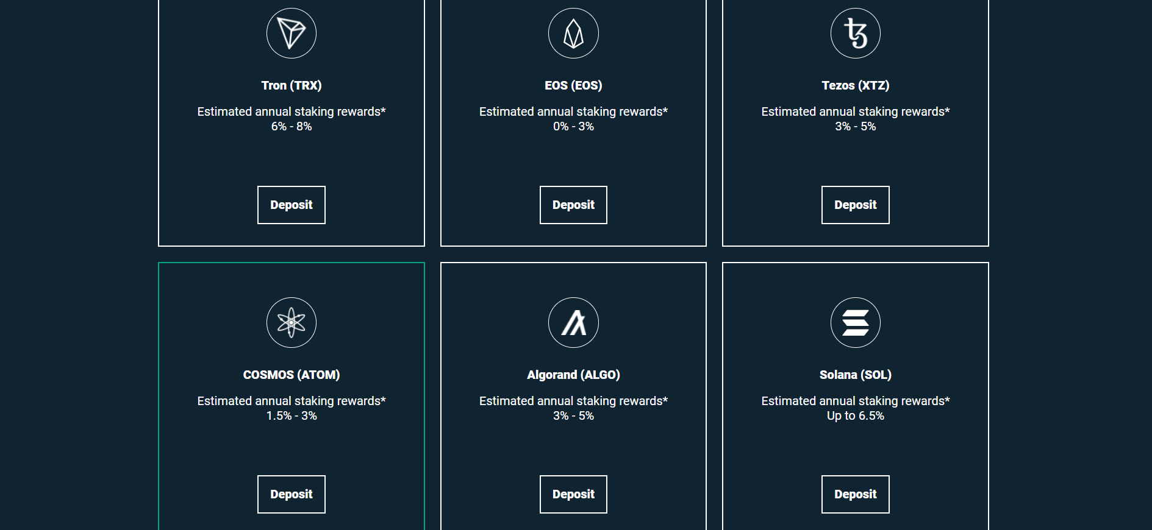Click EOS's Estimated annual staking rewards label

tap(573, 111)
